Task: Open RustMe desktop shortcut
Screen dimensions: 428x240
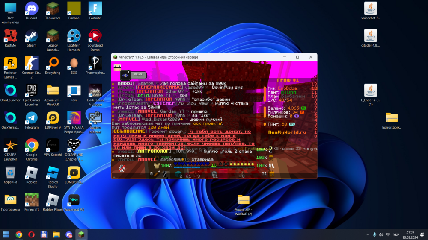Action: pos(10,38)
